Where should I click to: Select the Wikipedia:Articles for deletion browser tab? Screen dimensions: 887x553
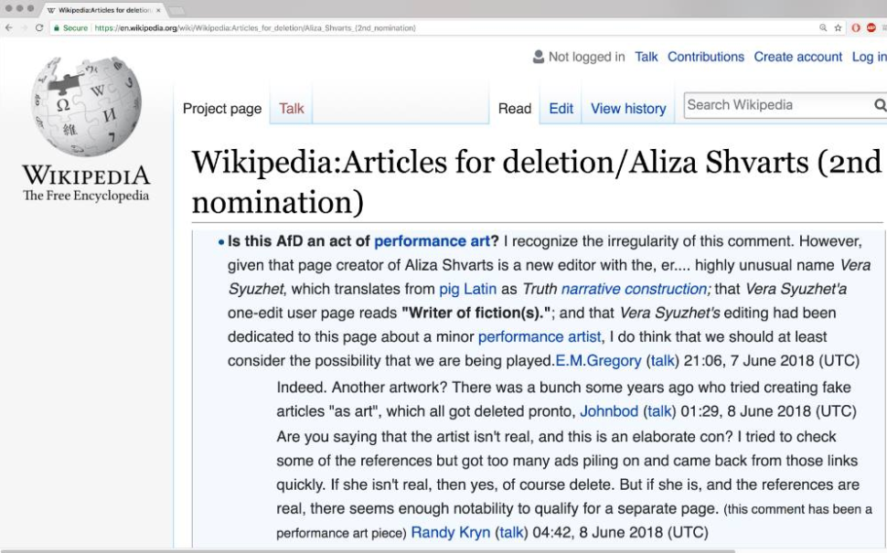(103, 10)
